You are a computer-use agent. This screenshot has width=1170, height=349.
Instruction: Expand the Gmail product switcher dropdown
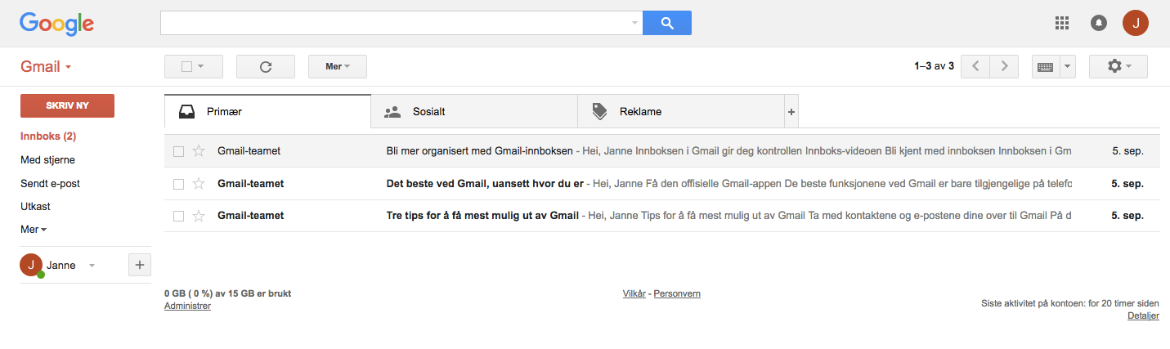(47, 67)
